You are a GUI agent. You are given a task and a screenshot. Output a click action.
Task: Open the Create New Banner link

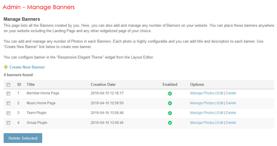[x=27, y=67]
